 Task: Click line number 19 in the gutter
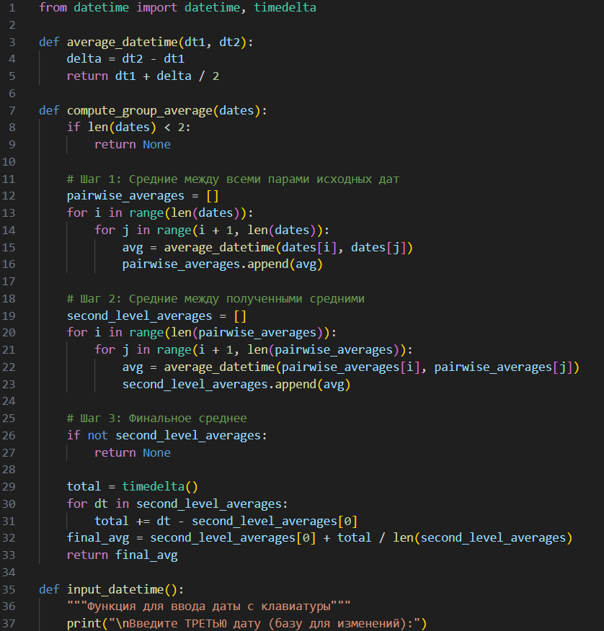point(10,315)
